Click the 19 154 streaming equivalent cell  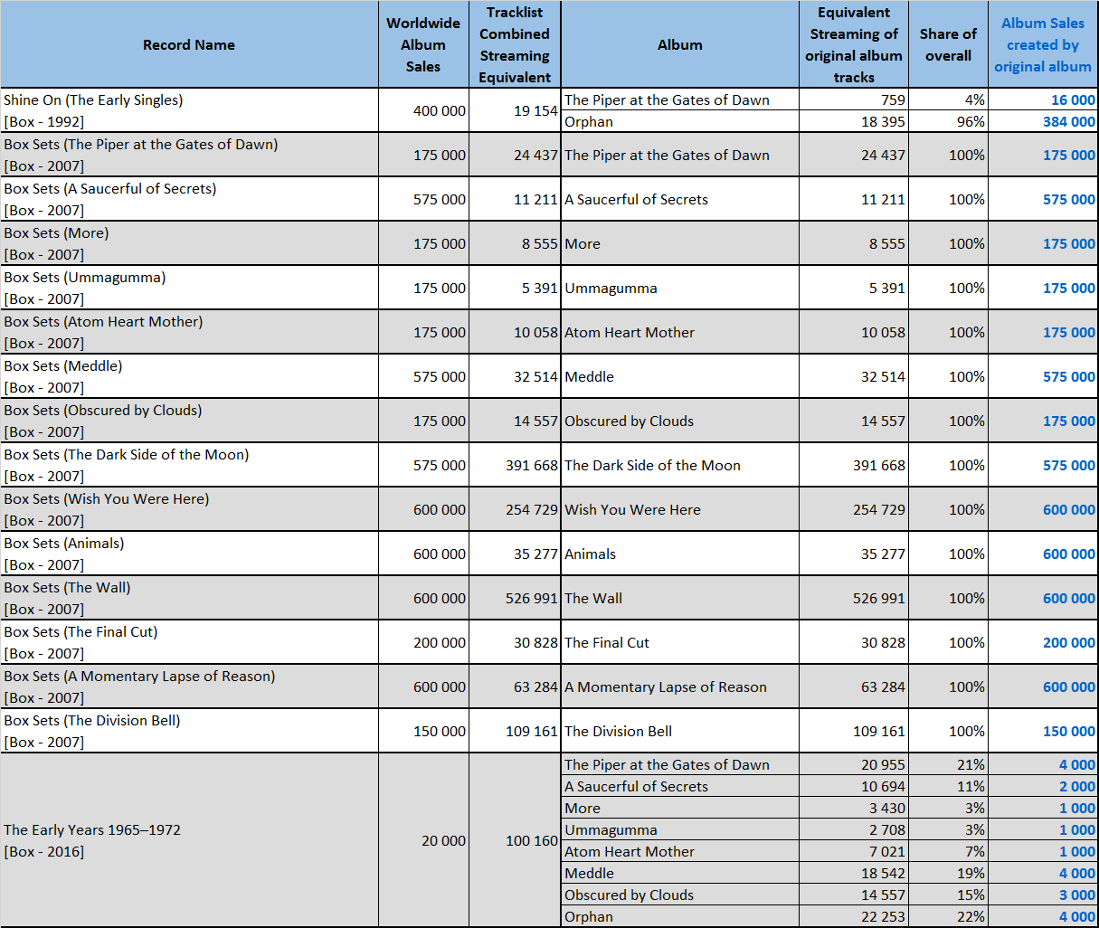pos(515,110)
